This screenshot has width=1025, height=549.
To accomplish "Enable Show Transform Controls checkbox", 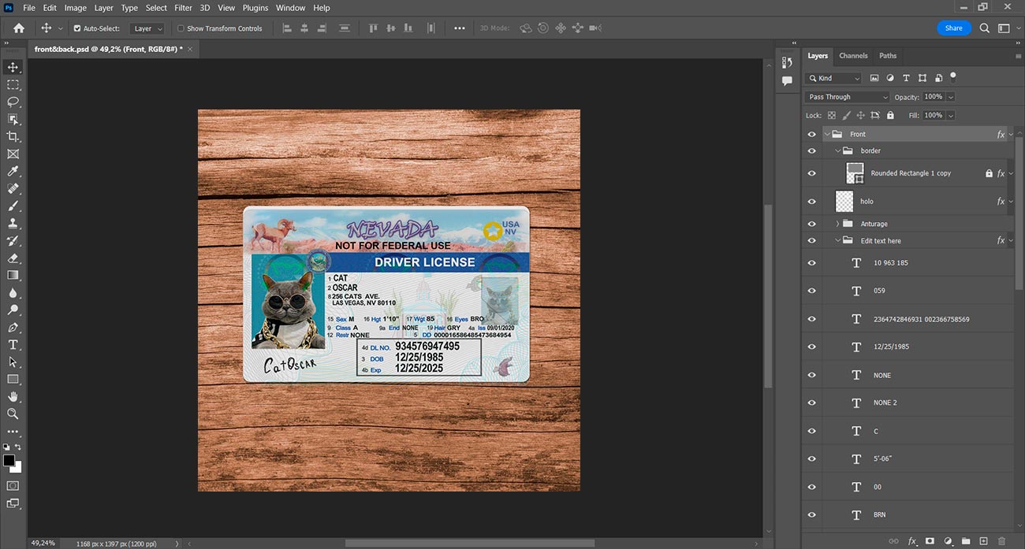I will 181,28.
